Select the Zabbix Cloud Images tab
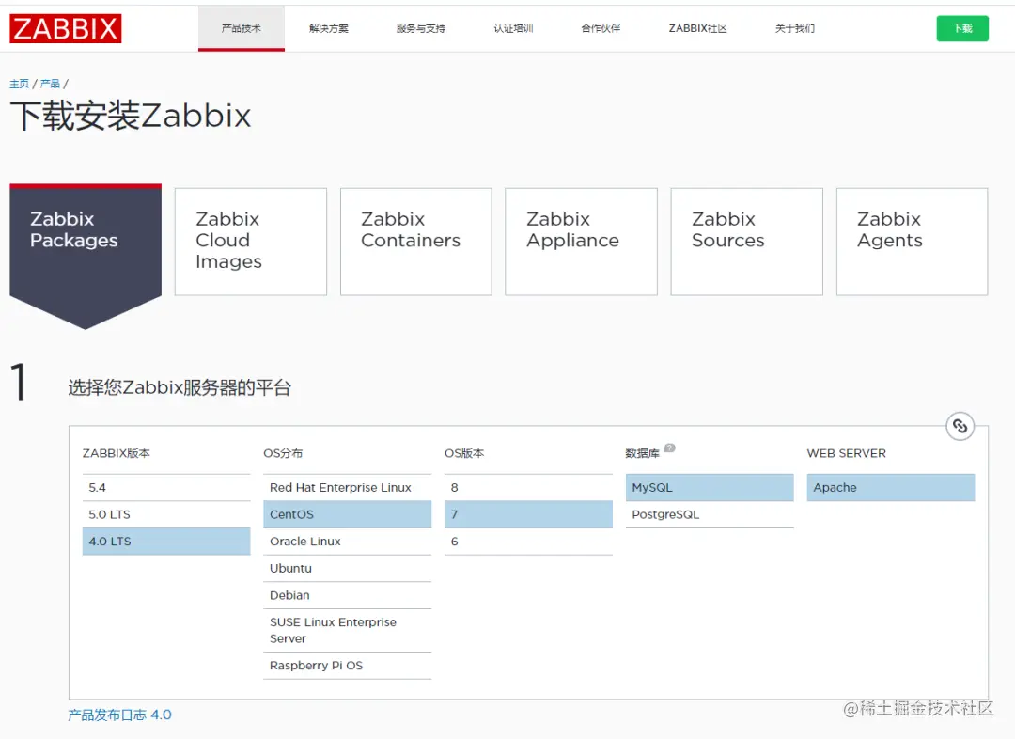 pos(251,242)
